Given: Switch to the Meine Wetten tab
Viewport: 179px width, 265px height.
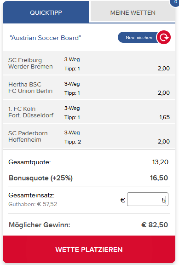Looking at the screenshot, I should [x=133, y=13].
